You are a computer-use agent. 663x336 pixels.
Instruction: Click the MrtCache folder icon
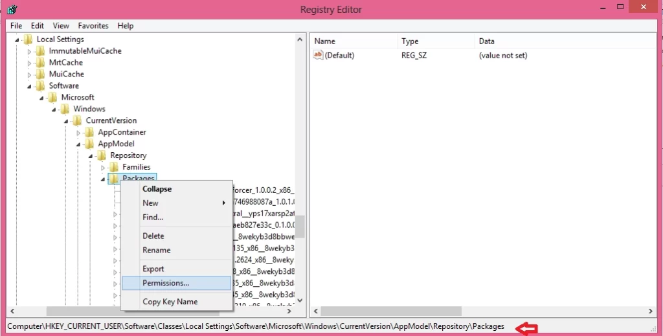coord(41,63)
